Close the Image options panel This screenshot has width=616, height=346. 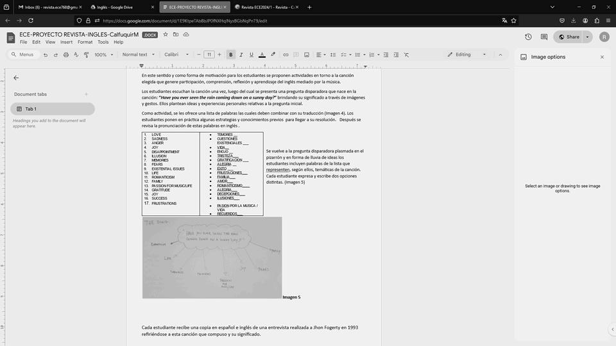point(603,57)
